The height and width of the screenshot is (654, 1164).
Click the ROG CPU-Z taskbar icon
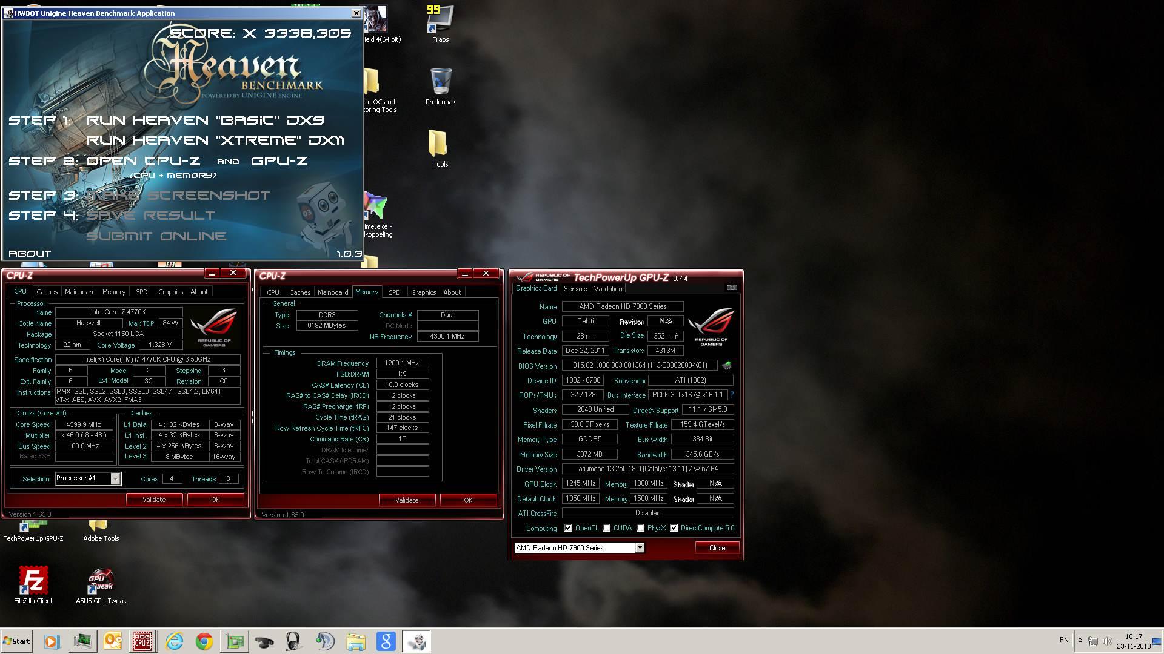(x=142, y=641)
